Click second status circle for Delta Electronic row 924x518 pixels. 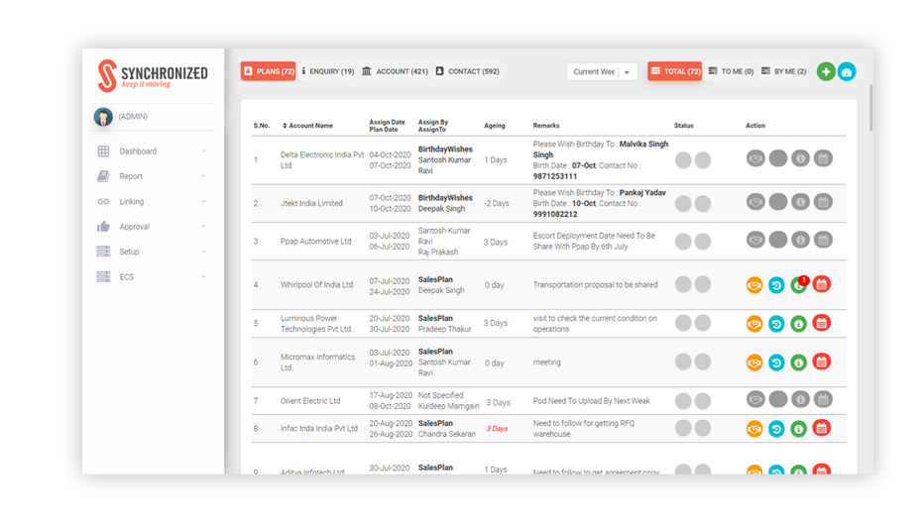coord(703,160)
